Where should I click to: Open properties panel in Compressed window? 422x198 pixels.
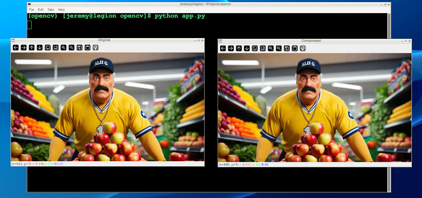coord(302,48)
